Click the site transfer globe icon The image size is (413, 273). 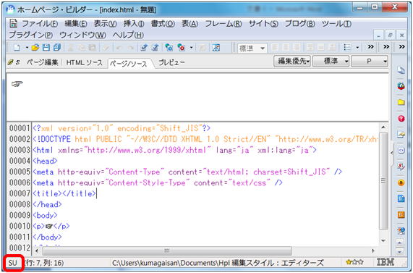click(169, 48)
